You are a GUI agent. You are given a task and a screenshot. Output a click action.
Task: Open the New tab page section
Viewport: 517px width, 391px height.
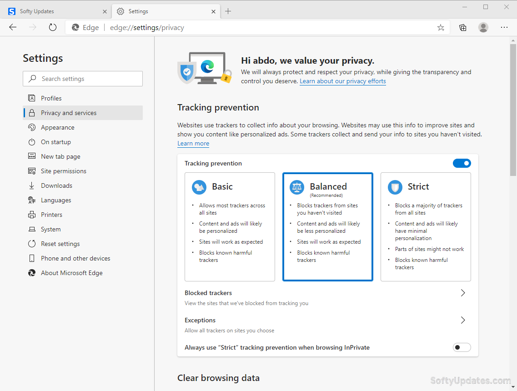tap(83, 156)
